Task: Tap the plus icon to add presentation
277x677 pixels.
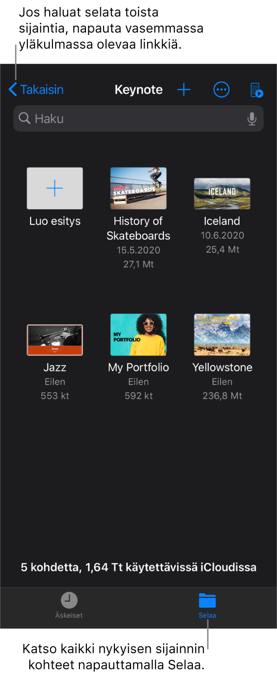Action: [184, 90]
